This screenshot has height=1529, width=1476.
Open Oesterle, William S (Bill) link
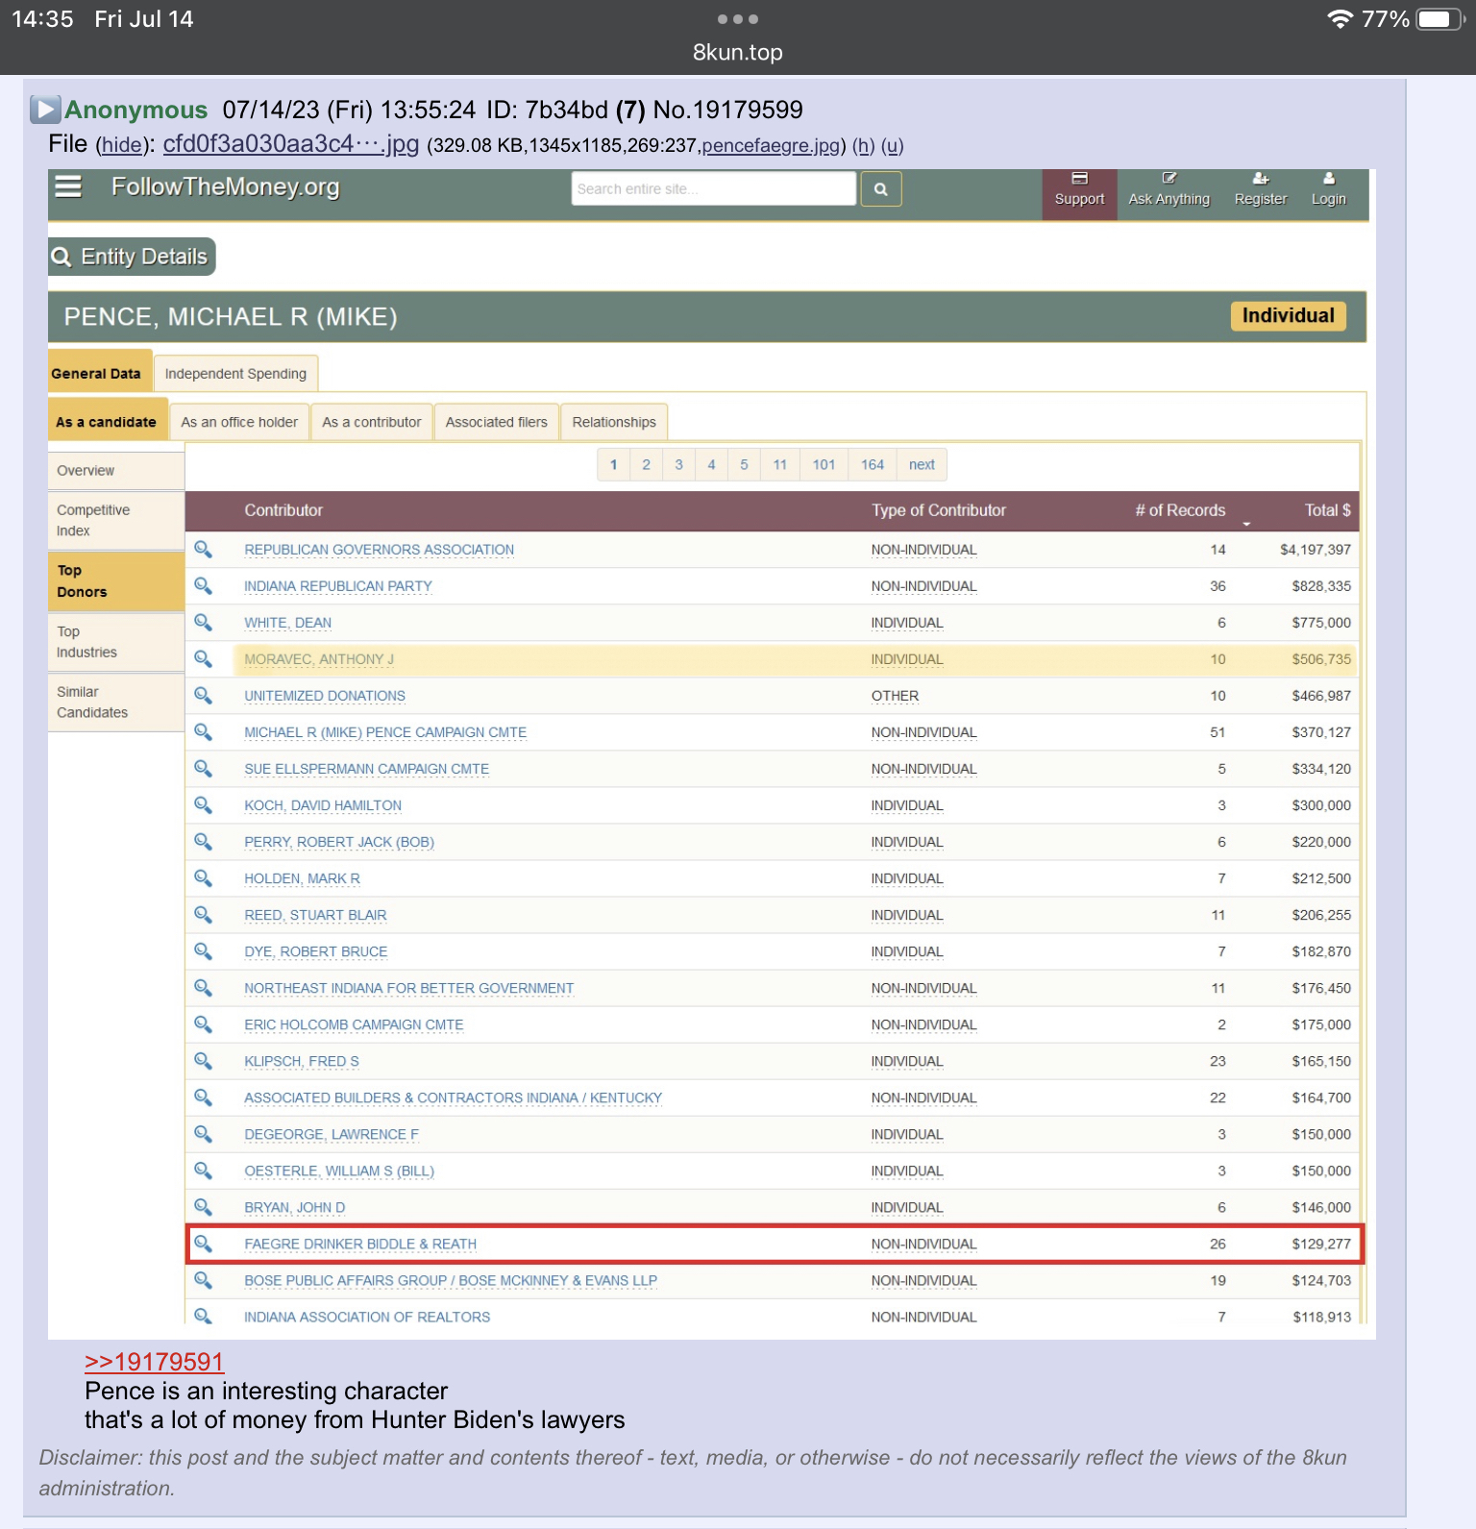point(339,1171)
